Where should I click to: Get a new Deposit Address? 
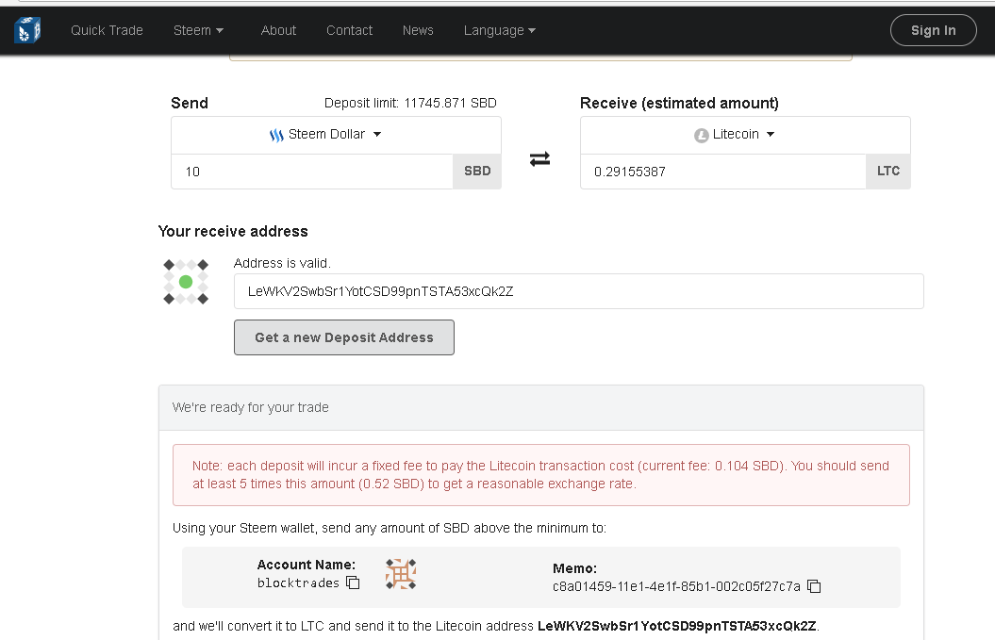point(344,337)
